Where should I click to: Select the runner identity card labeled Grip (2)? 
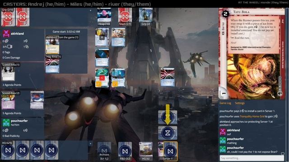tap(145, 17)
